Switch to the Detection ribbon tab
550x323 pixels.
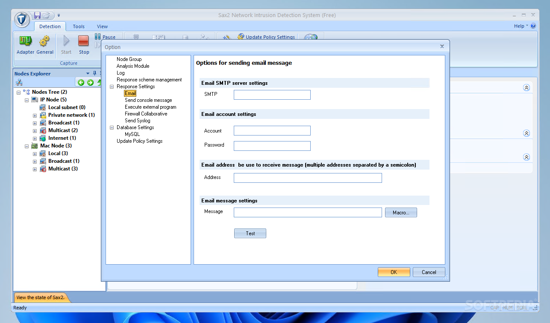(x=50, y=26)
